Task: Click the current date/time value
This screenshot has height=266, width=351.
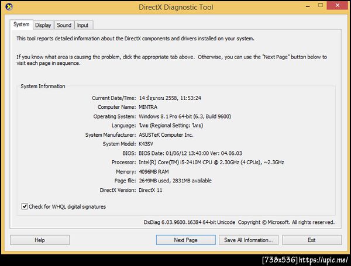Action: 170,98
